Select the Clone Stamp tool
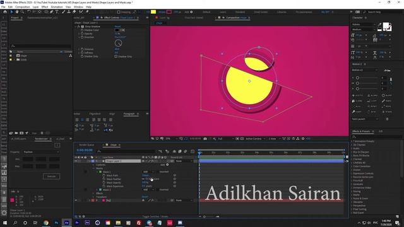The width and height of the screenshot is (404, 227). pyautogui.click(x=69, y=12)
